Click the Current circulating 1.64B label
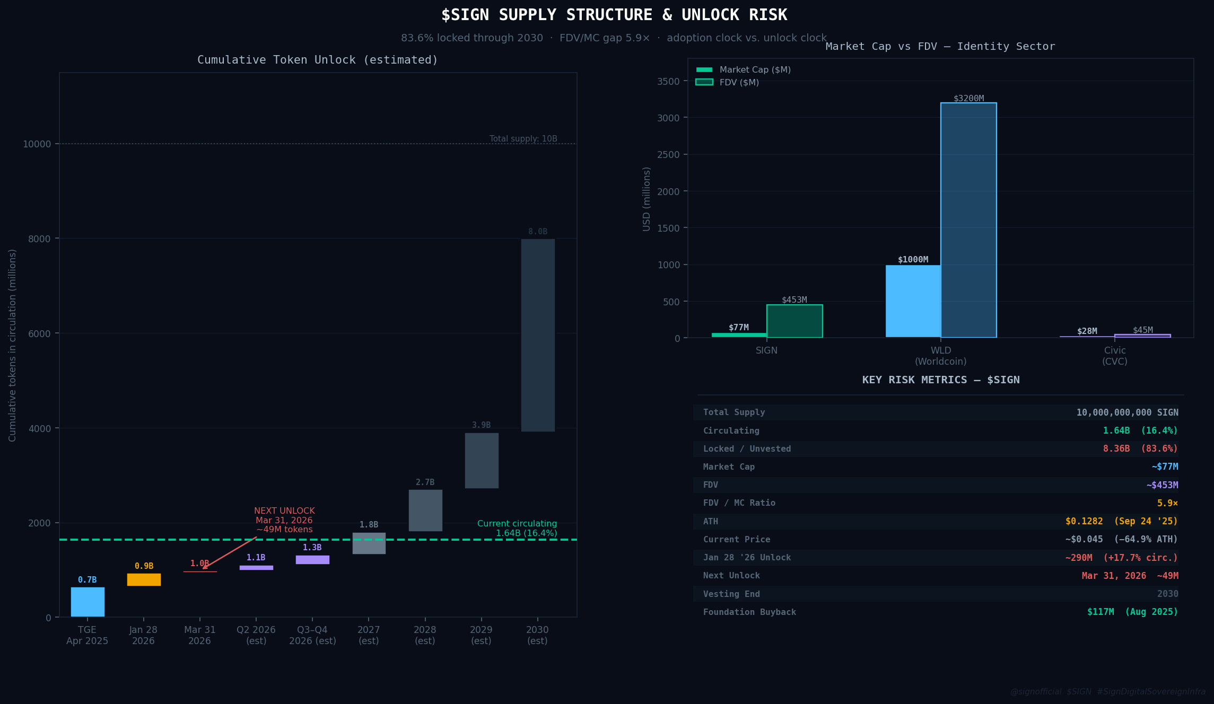1214x704 pixels. (x=517, y=528)
